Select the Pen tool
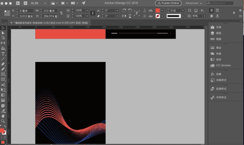The width and height of the screenshot is (244, 145). click(x=3, y=64)
